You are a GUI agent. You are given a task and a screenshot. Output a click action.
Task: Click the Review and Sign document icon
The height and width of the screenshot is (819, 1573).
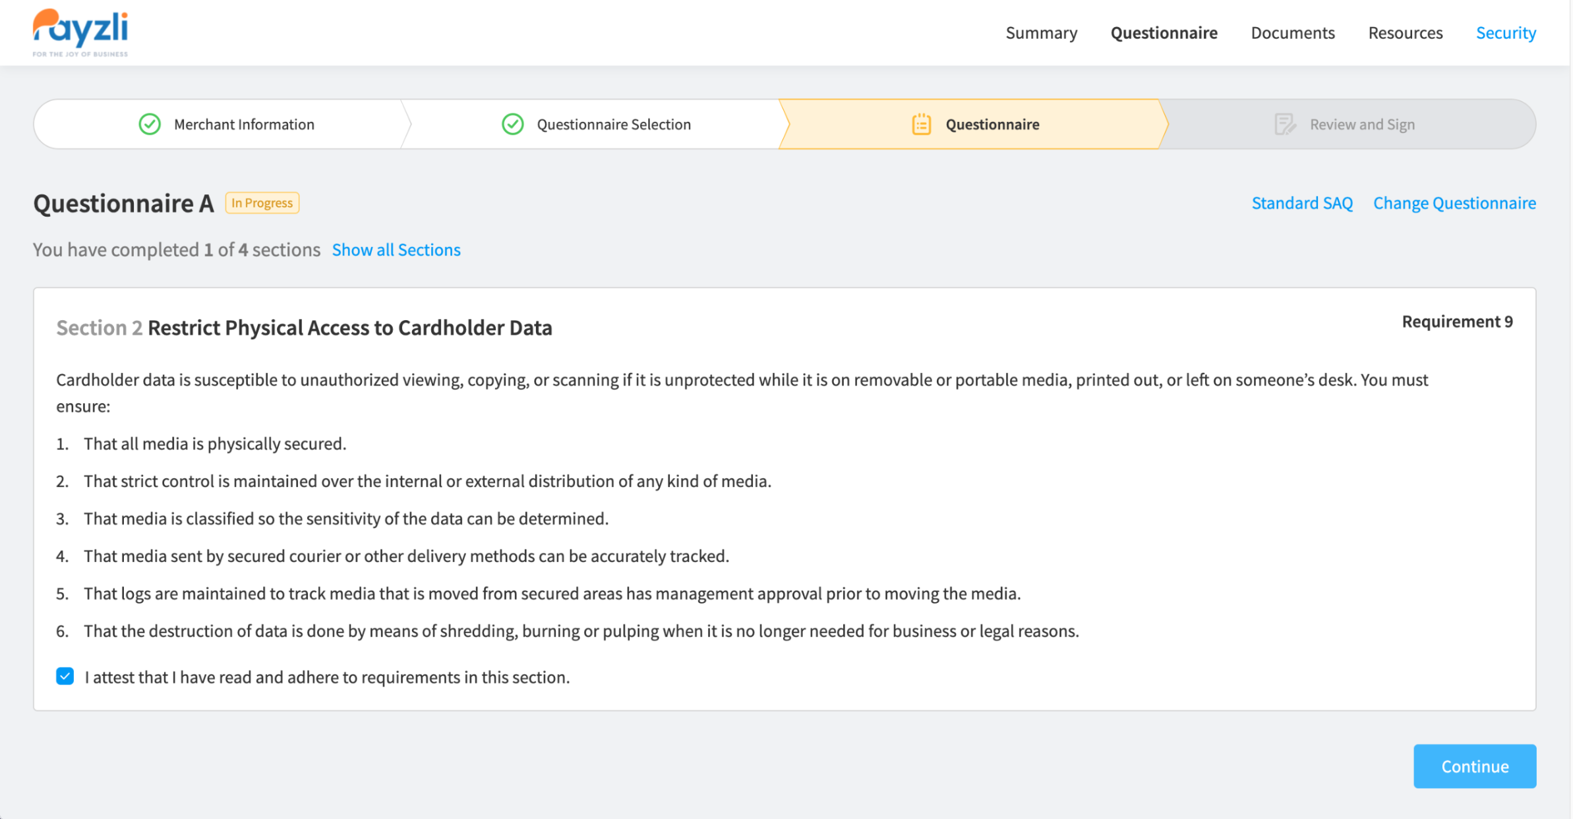tap(1284, 125)
